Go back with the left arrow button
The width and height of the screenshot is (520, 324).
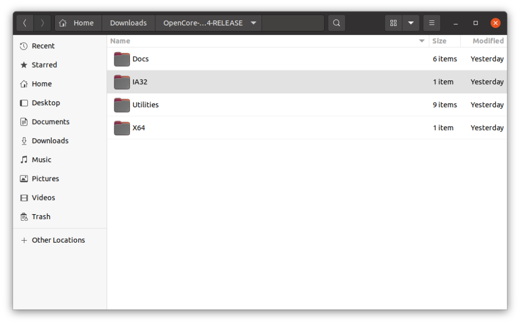25,23
